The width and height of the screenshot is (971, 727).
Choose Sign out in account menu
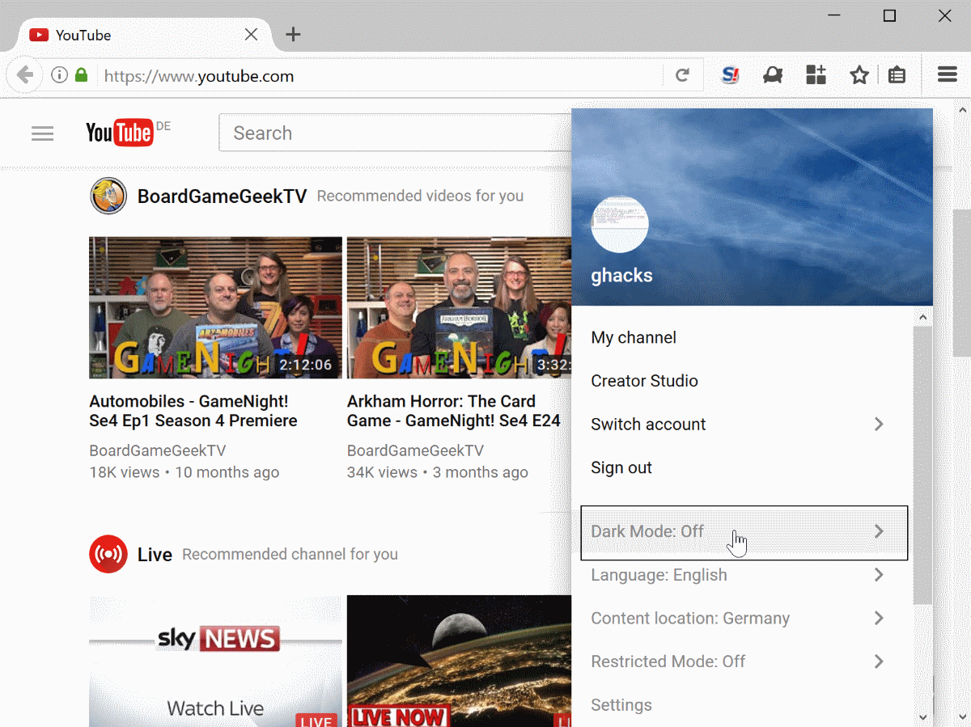[621, 467]
